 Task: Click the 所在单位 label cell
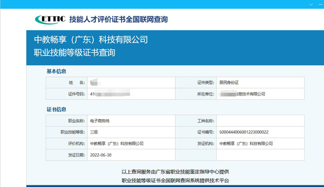click(x=196, y=94)
